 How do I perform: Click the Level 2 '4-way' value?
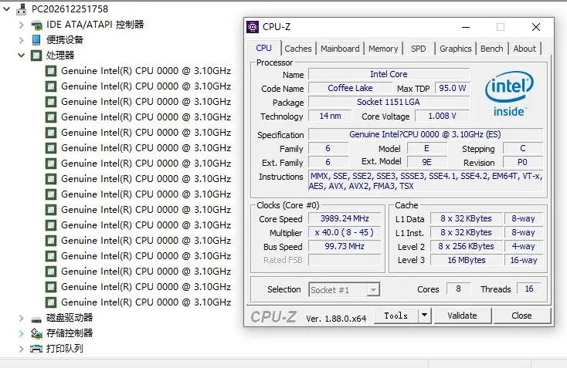pyautogui.click(x=524, y=246)
